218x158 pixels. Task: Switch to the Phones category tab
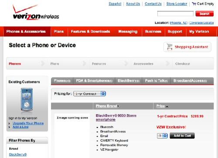pos(62,81)
